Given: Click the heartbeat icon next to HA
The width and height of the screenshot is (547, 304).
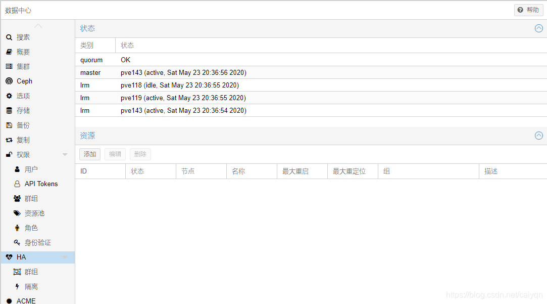Looking at the screenshot, I should pos(9,257).
